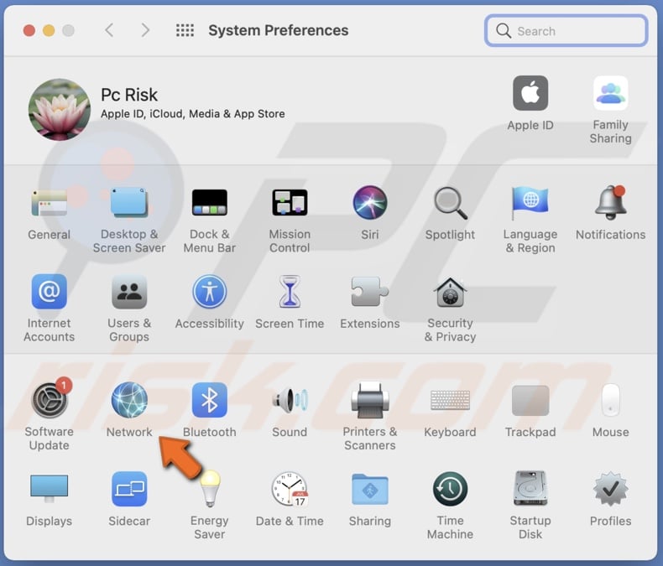
Task: Open Software Update pane
Action: (x=50, y=401)
